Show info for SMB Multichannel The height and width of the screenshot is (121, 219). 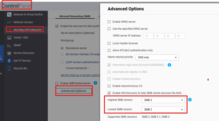pos(95,83)
